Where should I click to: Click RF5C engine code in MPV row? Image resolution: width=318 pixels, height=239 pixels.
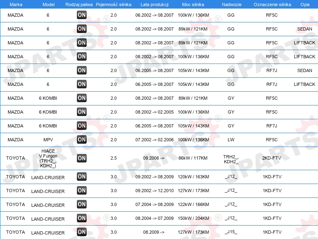pos(272,140)
